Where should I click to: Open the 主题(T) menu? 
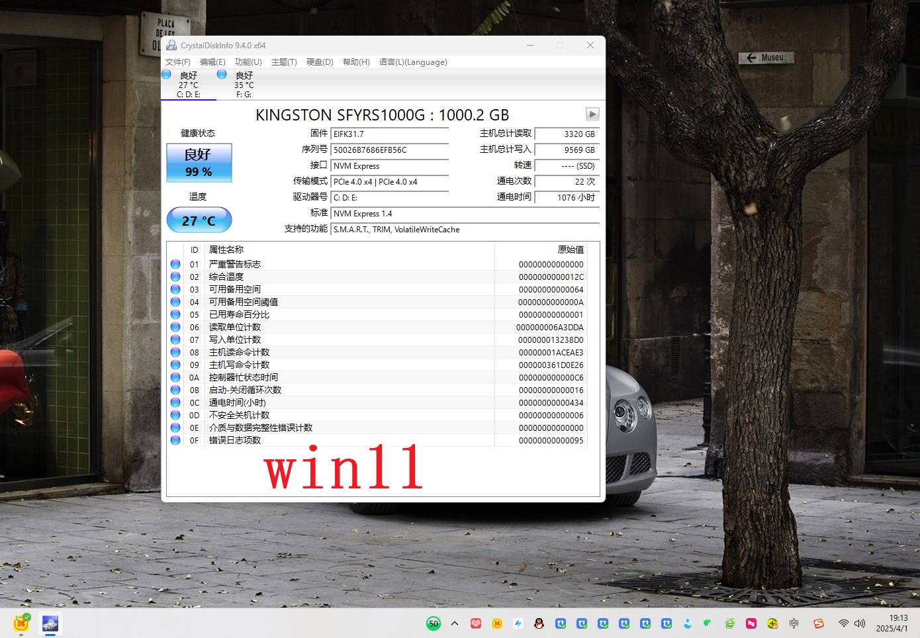click(x=284, y=62)
